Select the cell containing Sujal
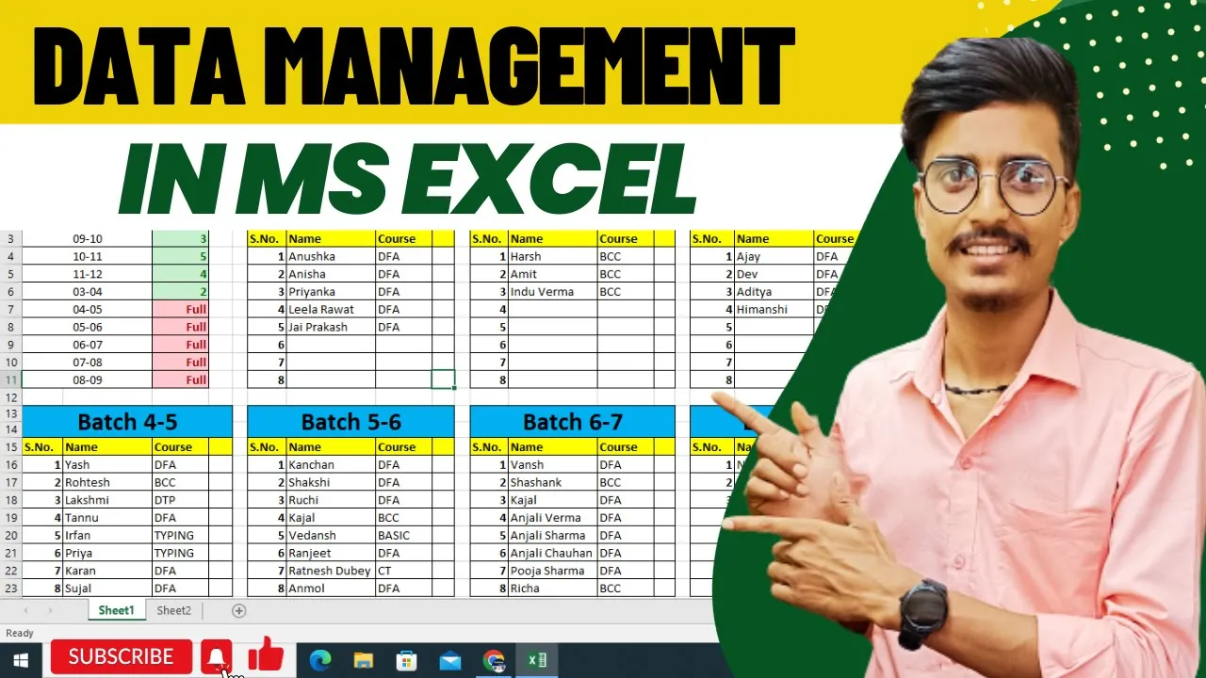 point(107,589)
